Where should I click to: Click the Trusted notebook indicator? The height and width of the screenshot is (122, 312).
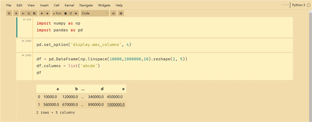point(285,5)
